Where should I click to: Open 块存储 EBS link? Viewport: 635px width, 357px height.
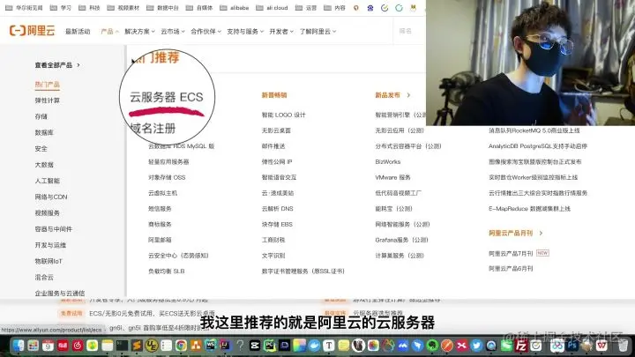[x=277, y=224]
